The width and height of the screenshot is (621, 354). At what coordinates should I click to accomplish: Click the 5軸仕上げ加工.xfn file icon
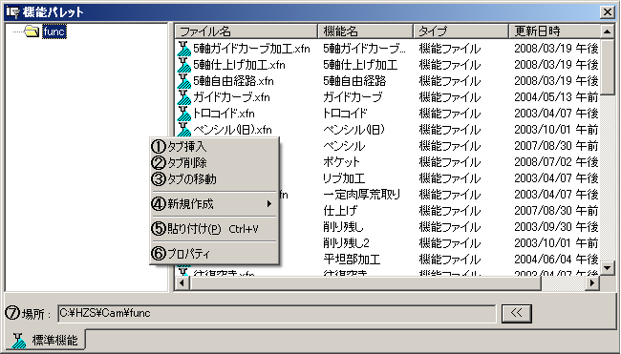click(x=183, y=65)
